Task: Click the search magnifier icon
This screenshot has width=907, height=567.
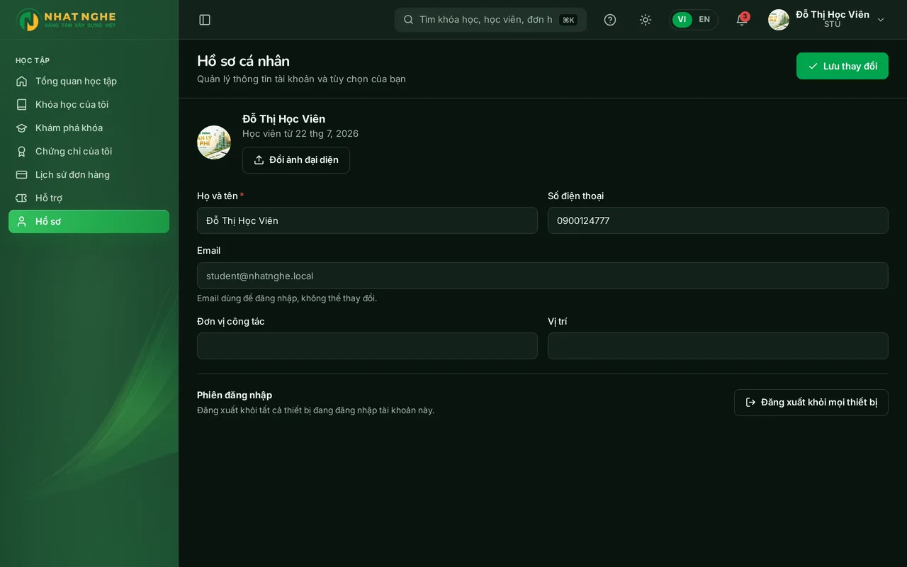Action: (408, 20)
